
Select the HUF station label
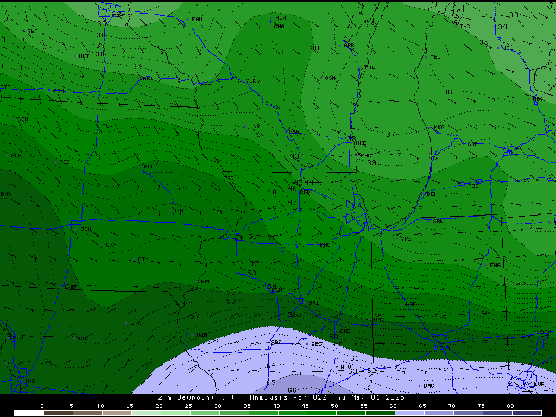pyautogui.click(x=393, y=368)
